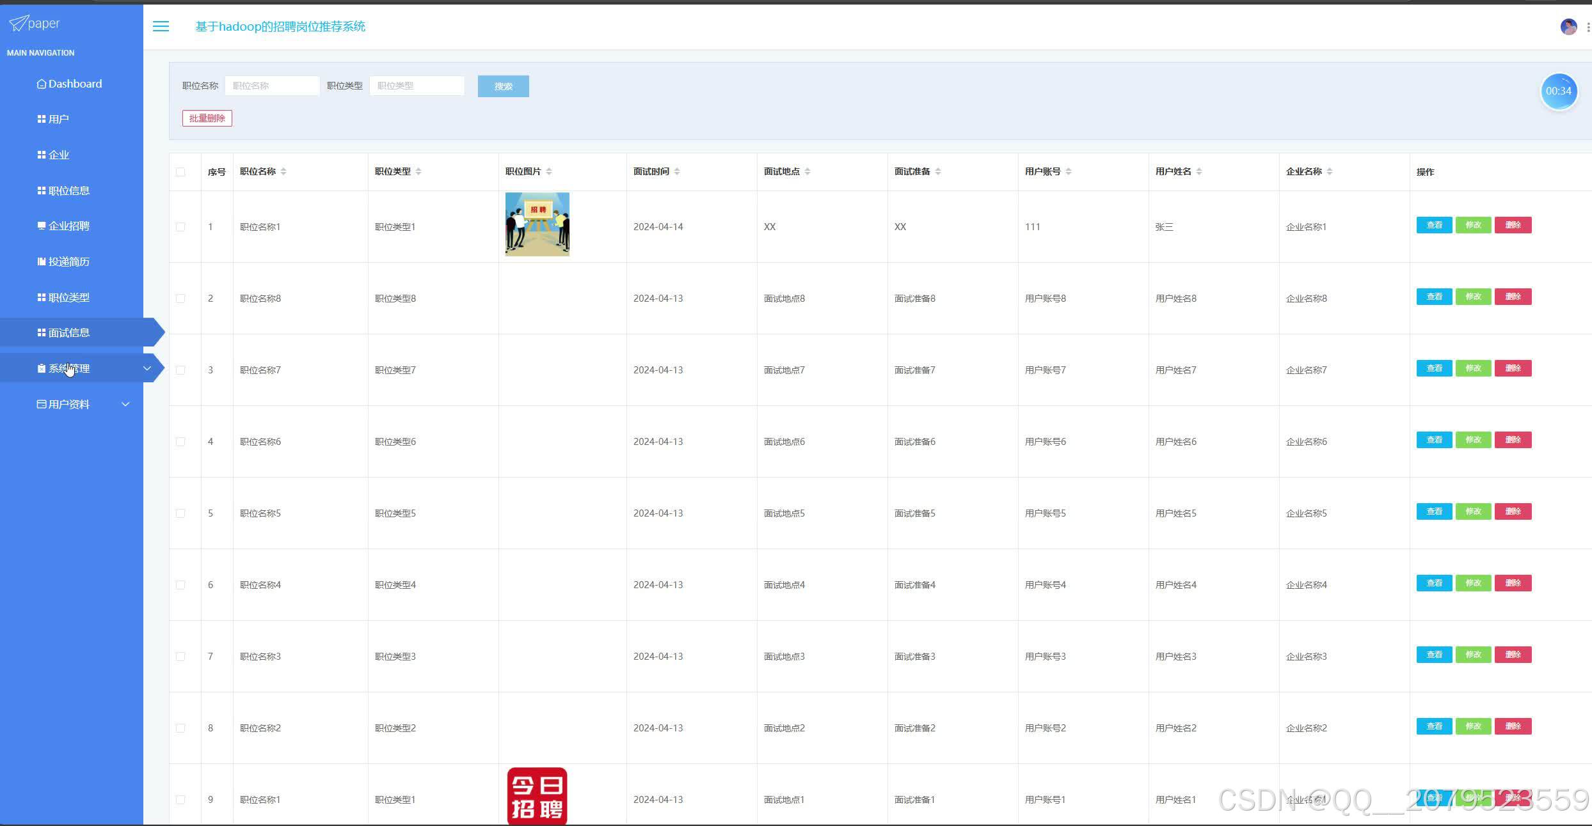Click the 批量删除 batch delete button
The width and height of the screenshot is (1592, 826).
pyautogui.click(x=207, y=118)
